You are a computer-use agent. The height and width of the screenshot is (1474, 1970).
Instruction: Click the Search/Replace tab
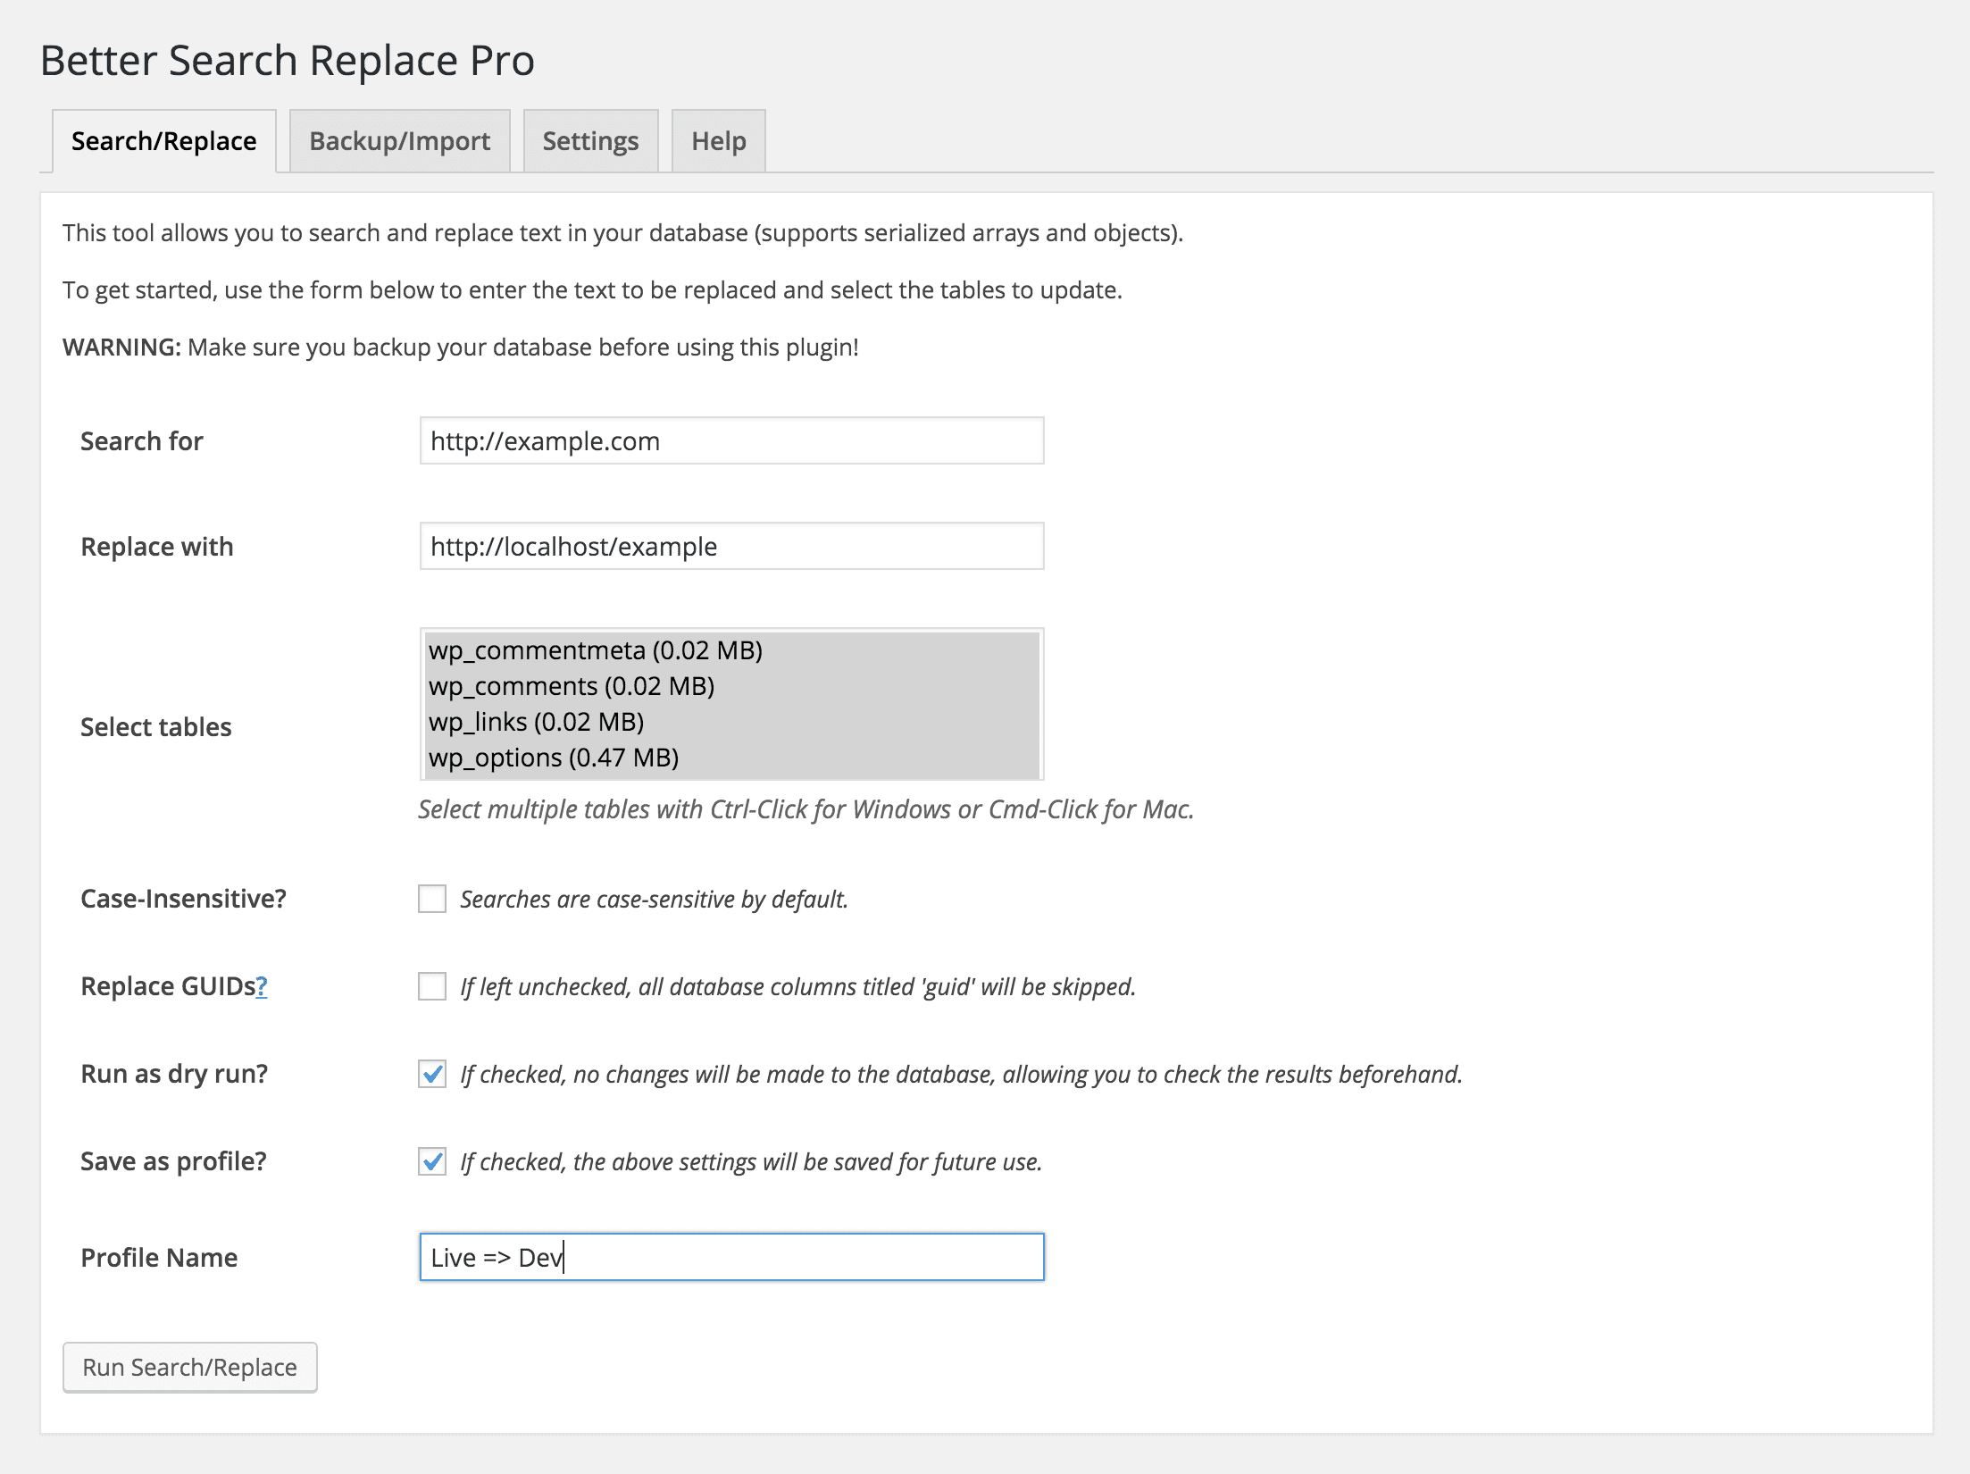coord(164,141)
